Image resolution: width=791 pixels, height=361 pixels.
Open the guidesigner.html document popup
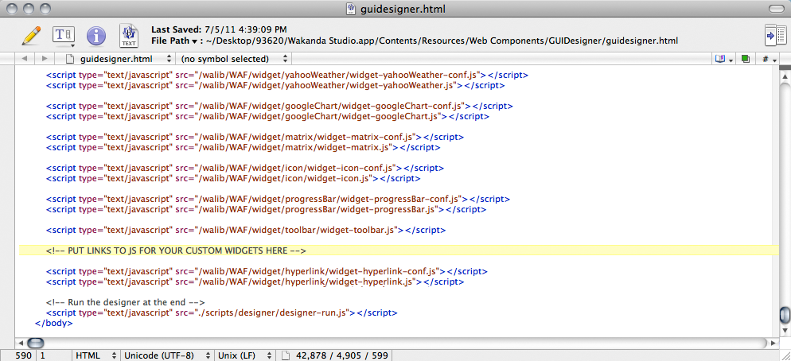point(119,59)
